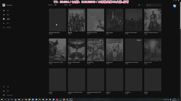
Task: Open the Windows Start button
Action: [2, 99]
